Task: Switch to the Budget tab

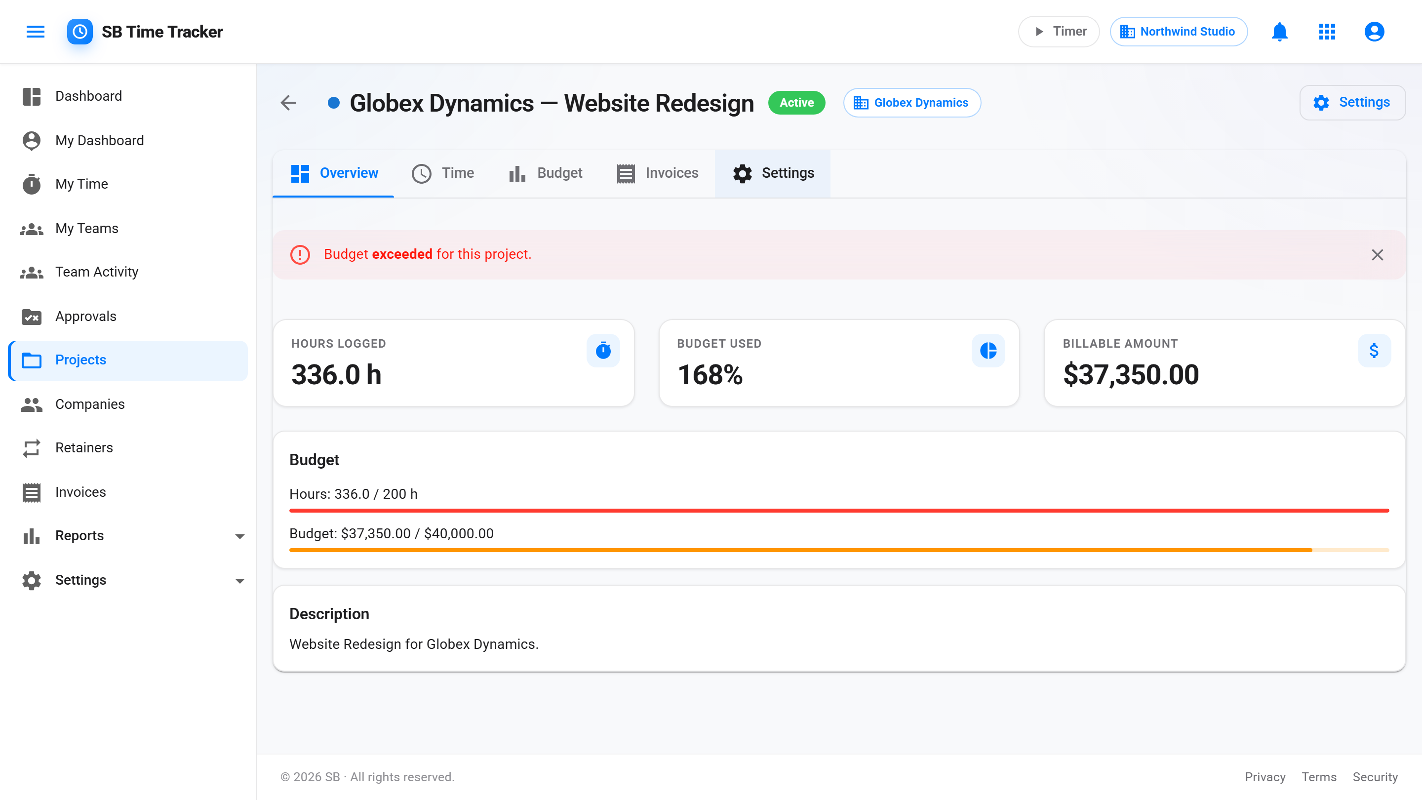Action: [x=546, y=173]
